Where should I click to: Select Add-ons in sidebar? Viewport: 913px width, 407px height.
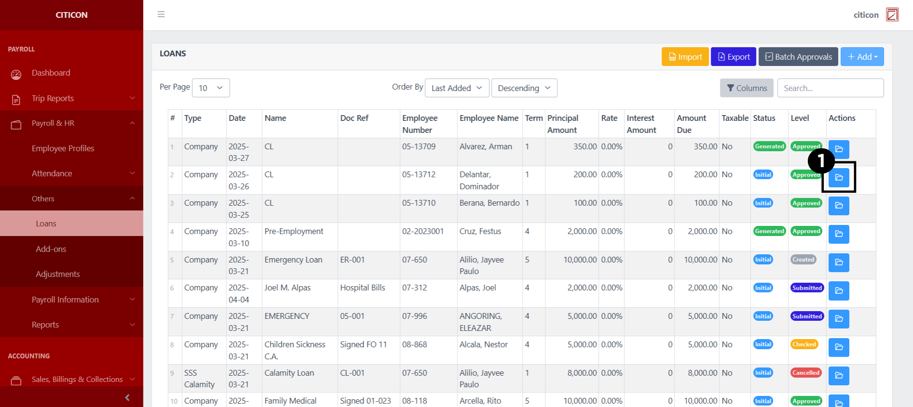click(x=51, y=249)
